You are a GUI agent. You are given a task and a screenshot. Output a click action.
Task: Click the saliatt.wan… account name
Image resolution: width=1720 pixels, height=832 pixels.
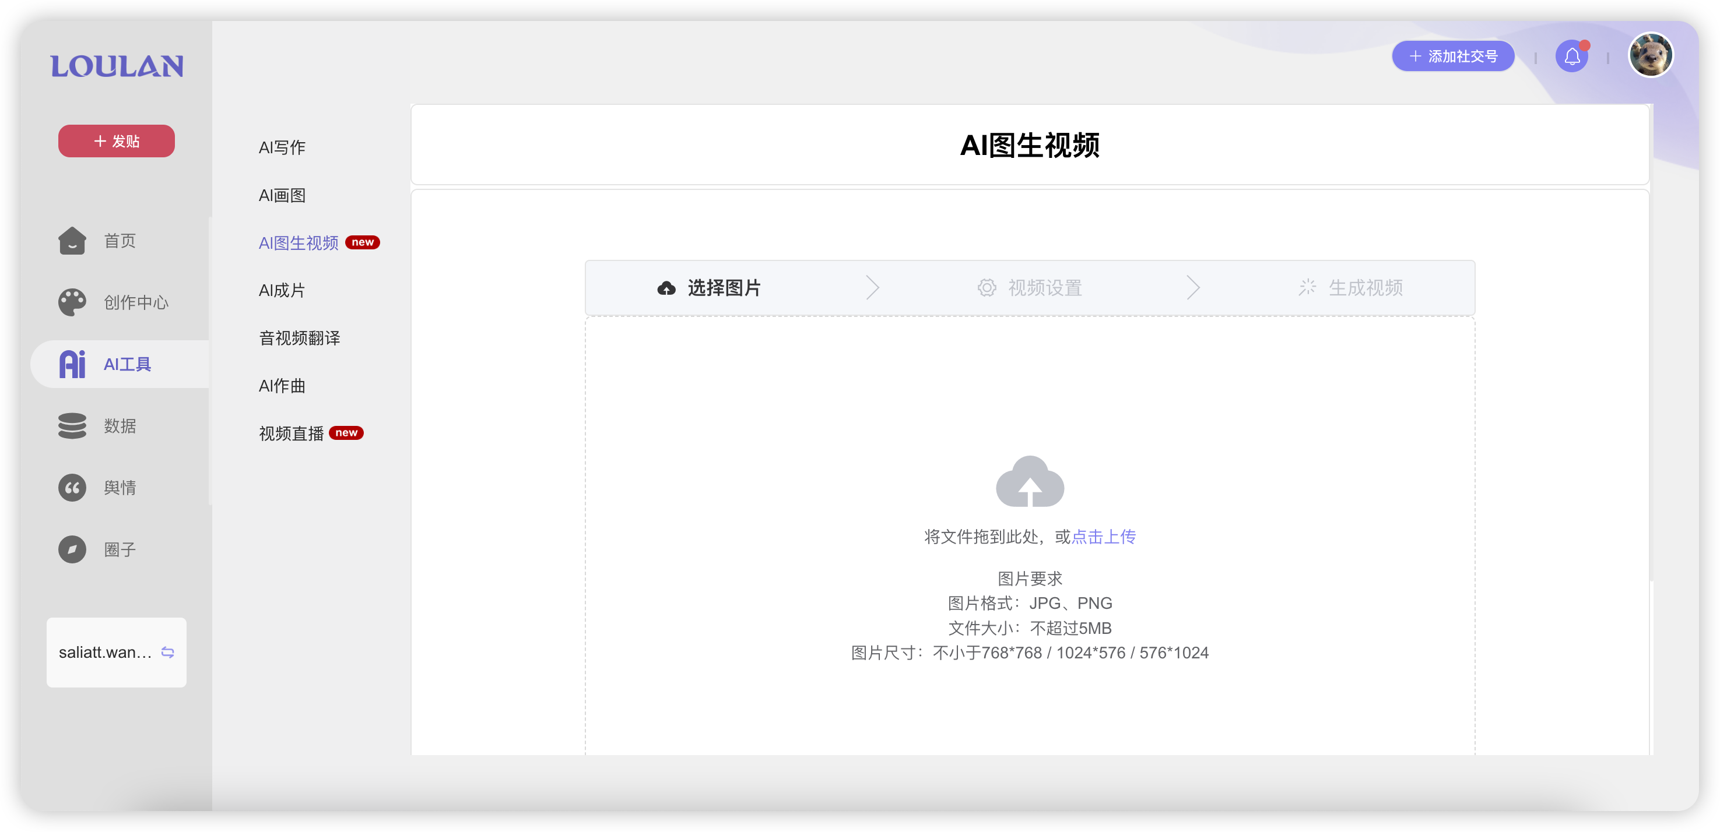coord(106,653)
